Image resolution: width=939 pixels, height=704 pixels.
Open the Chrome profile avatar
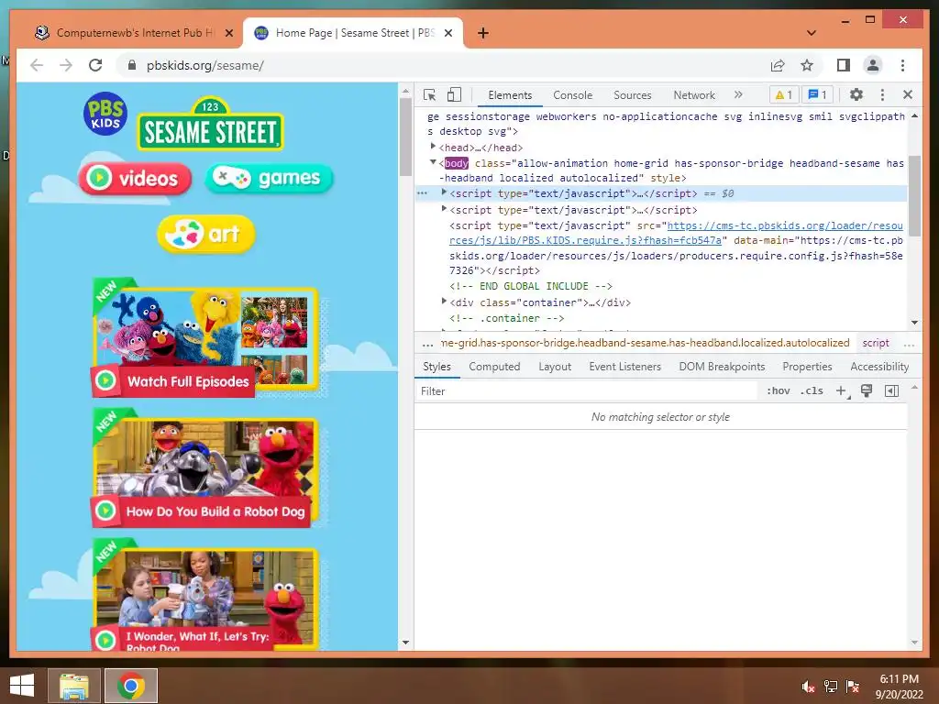point(873,65)
